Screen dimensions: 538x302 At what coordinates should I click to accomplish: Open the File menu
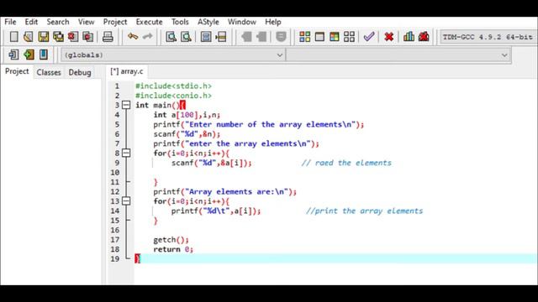coord(10,22)
